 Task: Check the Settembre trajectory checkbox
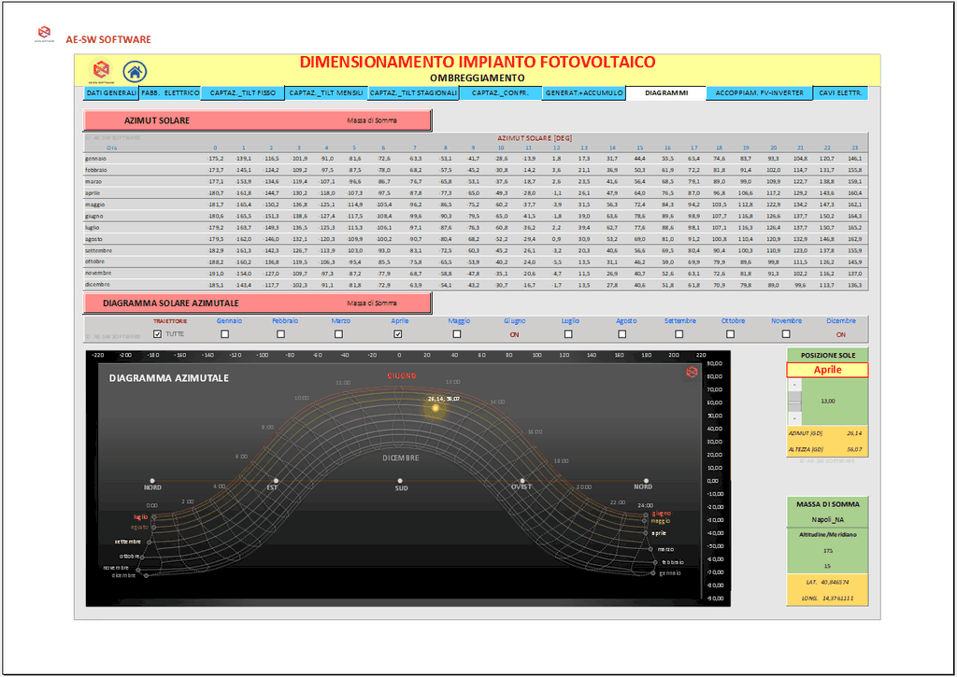point(679,333)
